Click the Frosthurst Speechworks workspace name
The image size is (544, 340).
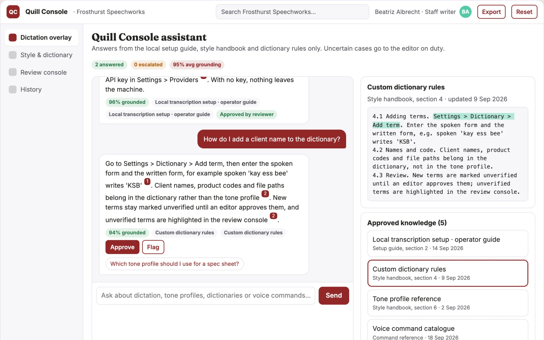pyautogui.click(x=111, y=12)
